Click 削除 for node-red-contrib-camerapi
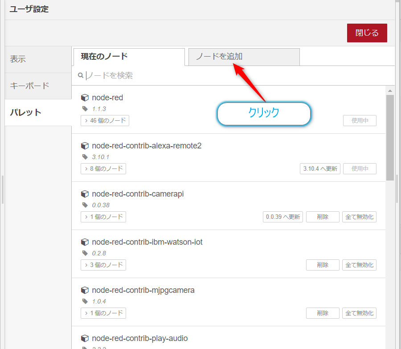This screenshot has height=349, width=401. tap(323, 217)
